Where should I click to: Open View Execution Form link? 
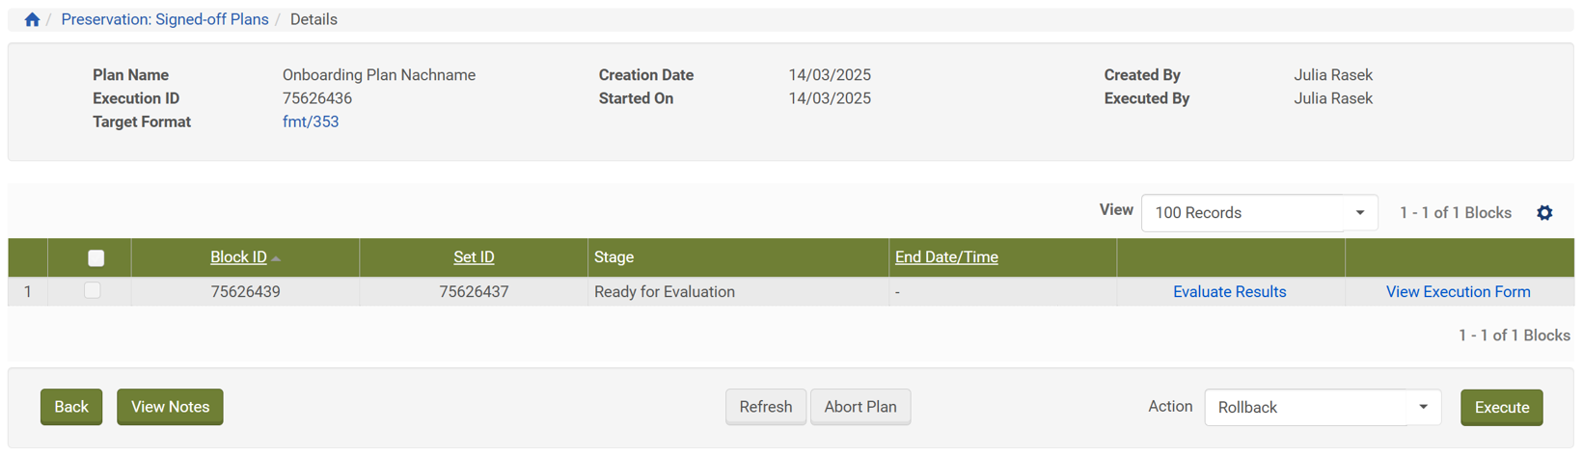(x=1458, y=292)
